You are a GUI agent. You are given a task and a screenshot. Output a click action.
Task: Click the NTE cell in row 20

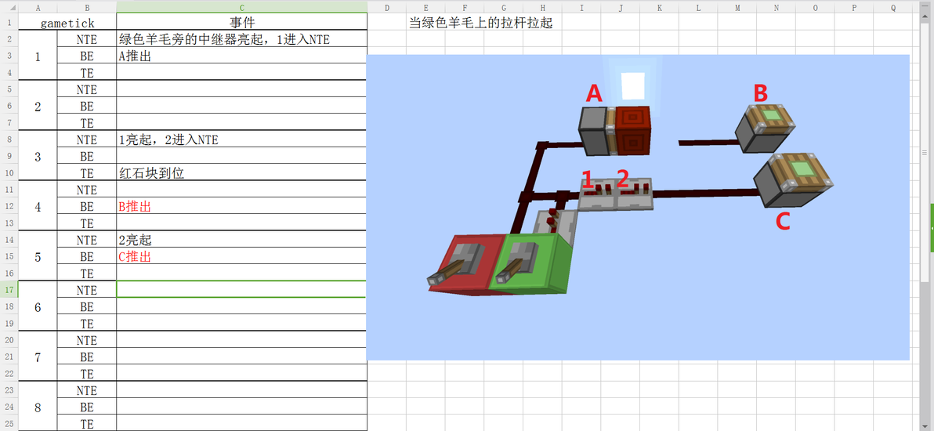[x=87, y=340]
